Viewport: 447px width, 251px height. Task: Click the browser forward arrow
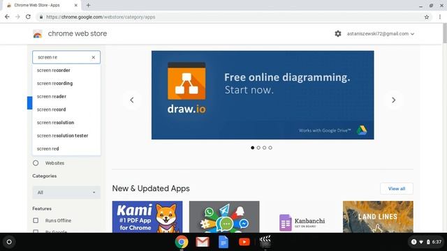tap(17, 17)
